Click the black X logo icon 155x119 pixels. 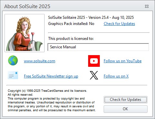click(94, 75)
